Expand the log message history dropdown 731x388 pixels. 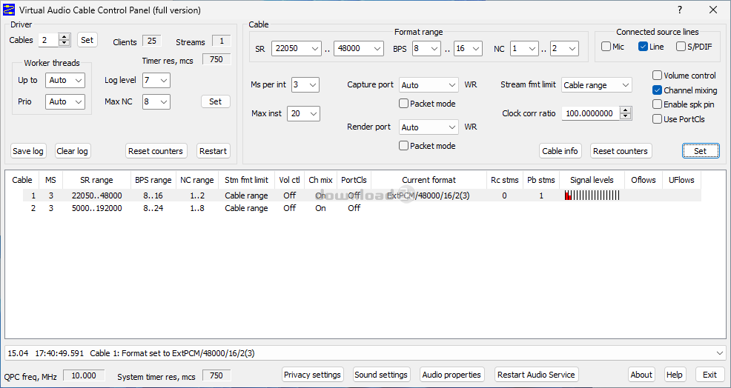point(719,353)
